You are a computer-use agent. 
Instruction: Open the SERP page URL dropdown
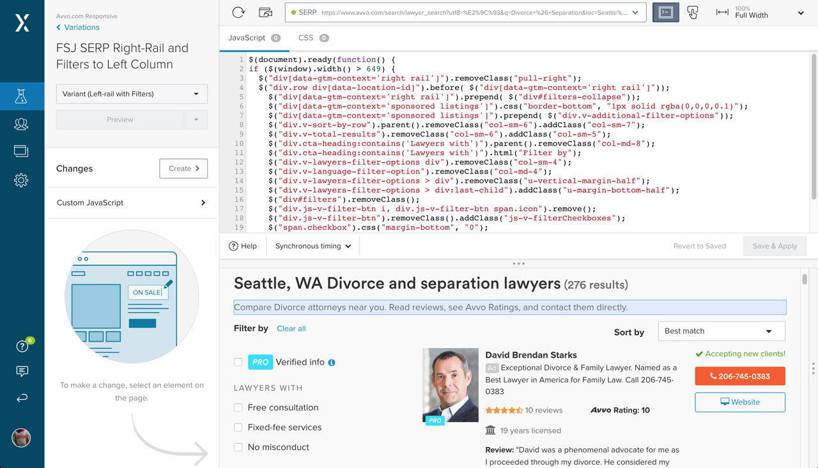(465, 12)
